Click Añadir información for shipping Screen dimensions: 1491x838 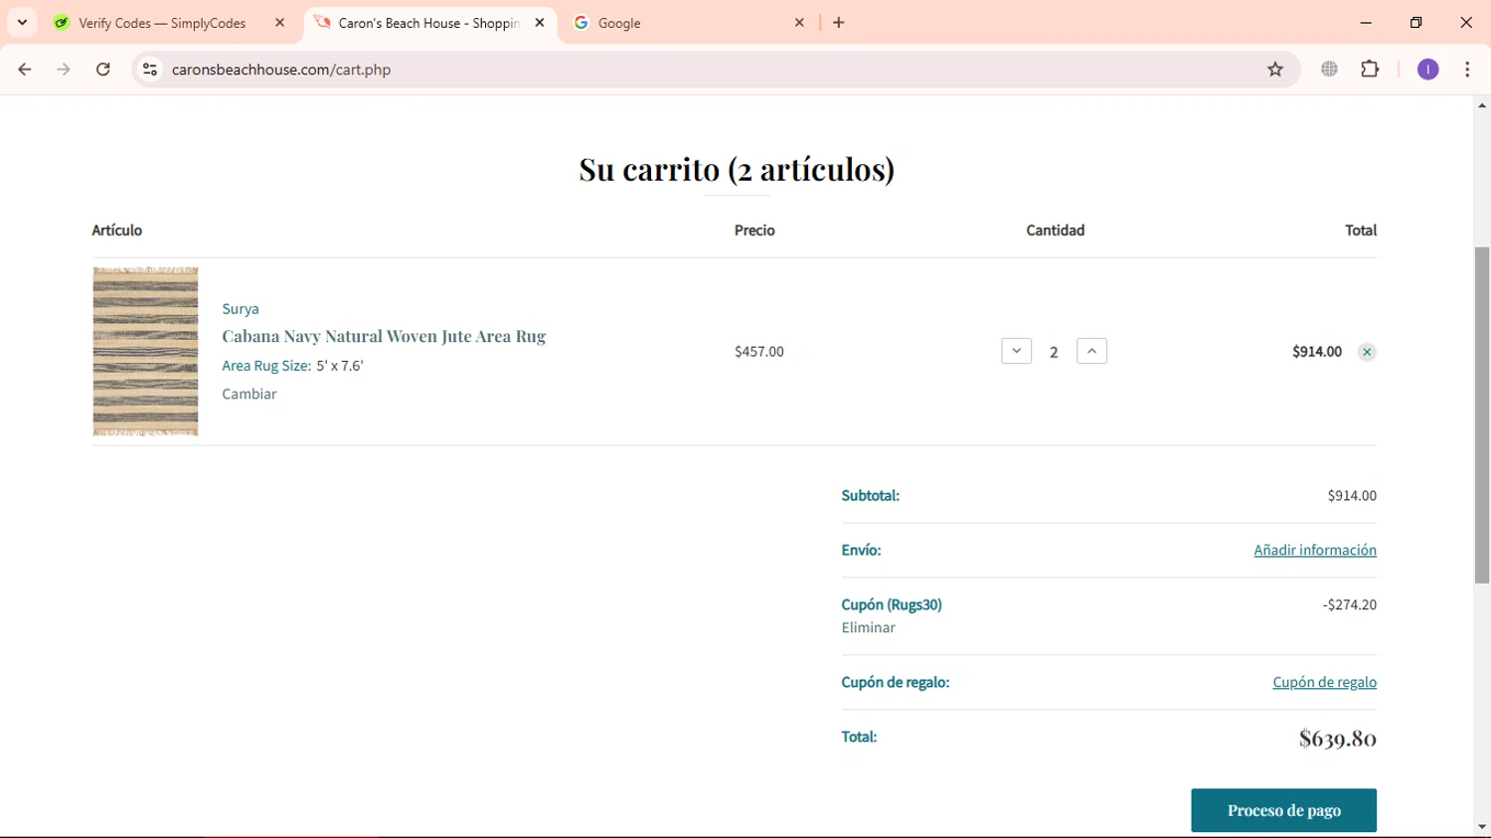click(1315, 550)
